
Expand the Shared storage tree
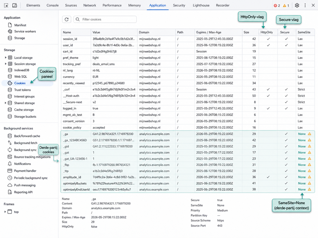click(x=6, y=103)
